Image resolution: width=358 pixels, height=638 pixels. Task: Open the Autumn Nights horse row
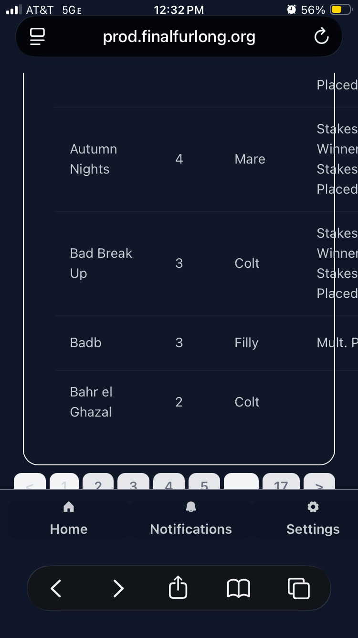pyautogui.click(x=94, y=159)
